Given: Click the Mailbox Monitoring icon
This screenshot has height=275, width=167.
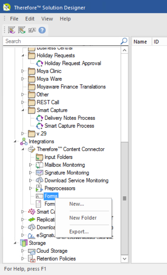Looking at the screenshot, I should [x=39, y=165].
